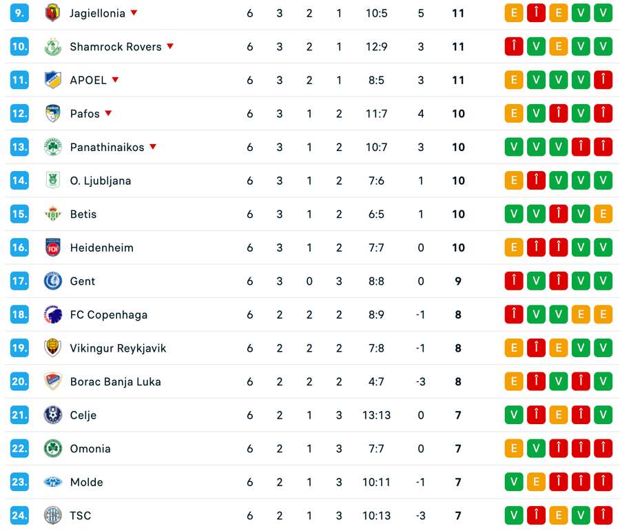This screenshot has width=620, height=531.
Task: Click rank badge number 17
Action: tap(19, 281)
